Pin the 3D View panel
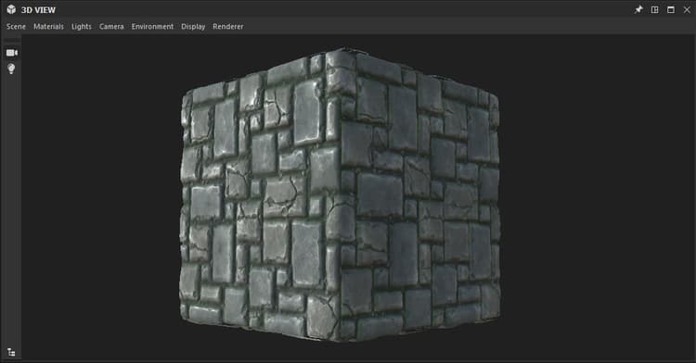Viewport: 696px width, 363px height. click(638, 10)
